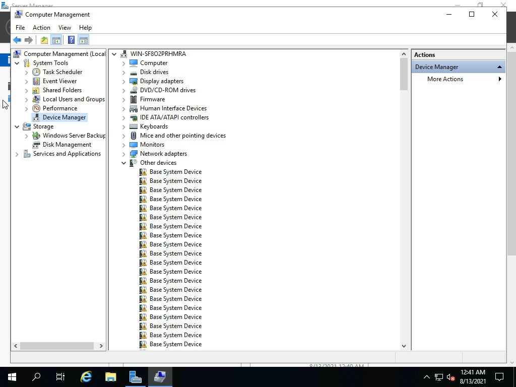
Task: Open Internet Explorer from the taskbar
Action: coord(86,377)
